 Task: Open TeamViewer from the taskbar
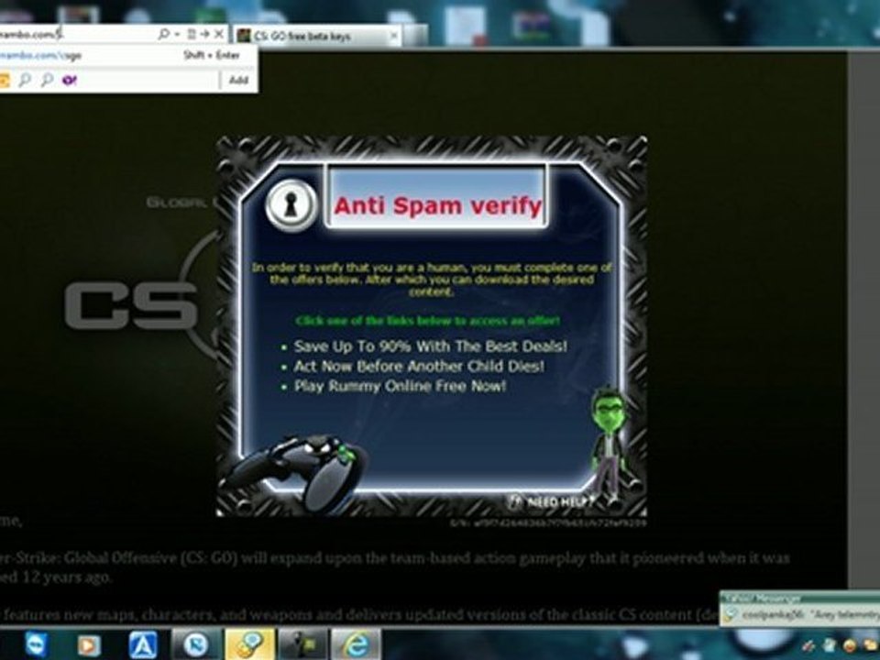click(x=37, y=645)
